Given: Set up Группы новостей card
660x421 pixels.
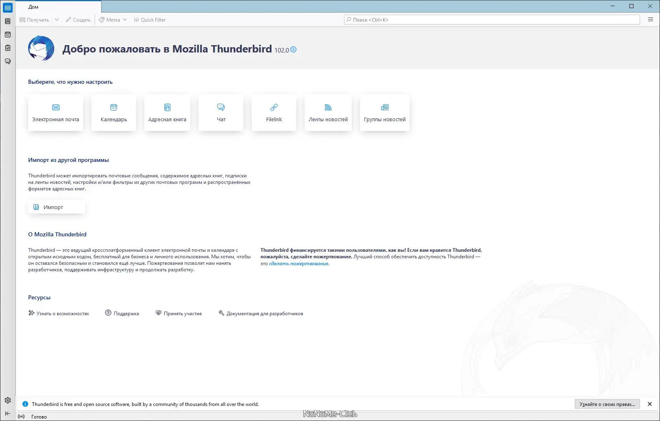Looking at the screenshot, I should 385,113.
